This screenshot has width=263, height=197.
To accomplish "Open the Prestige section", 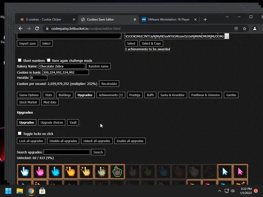I will (135, 95).
